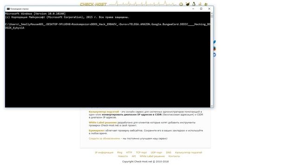
Task: Click the 'Copyright Check-Host.net © 2010-2018' text
Action: [x=145, y=161]
